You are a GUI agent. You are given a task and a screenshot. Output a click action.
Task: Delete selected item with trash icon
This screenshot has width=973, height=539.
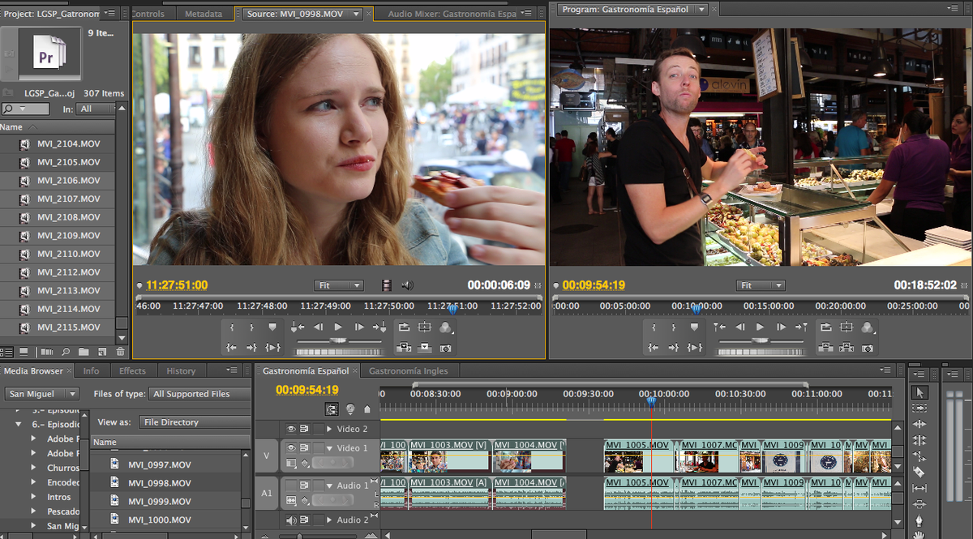(x=121, y=352)
